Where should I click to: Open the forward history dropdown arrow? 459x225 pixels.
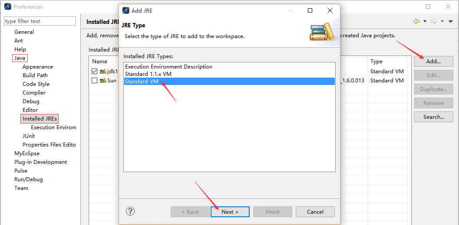point(442,21)
